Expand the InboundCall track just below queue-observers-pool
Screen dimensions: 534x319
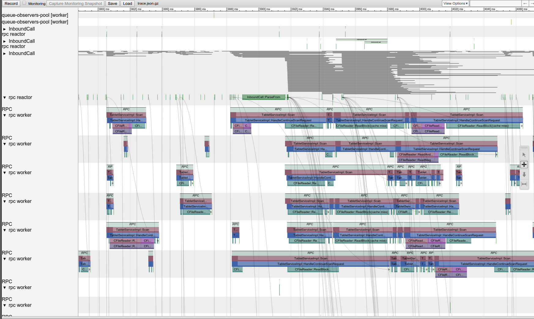click(5, 29)
